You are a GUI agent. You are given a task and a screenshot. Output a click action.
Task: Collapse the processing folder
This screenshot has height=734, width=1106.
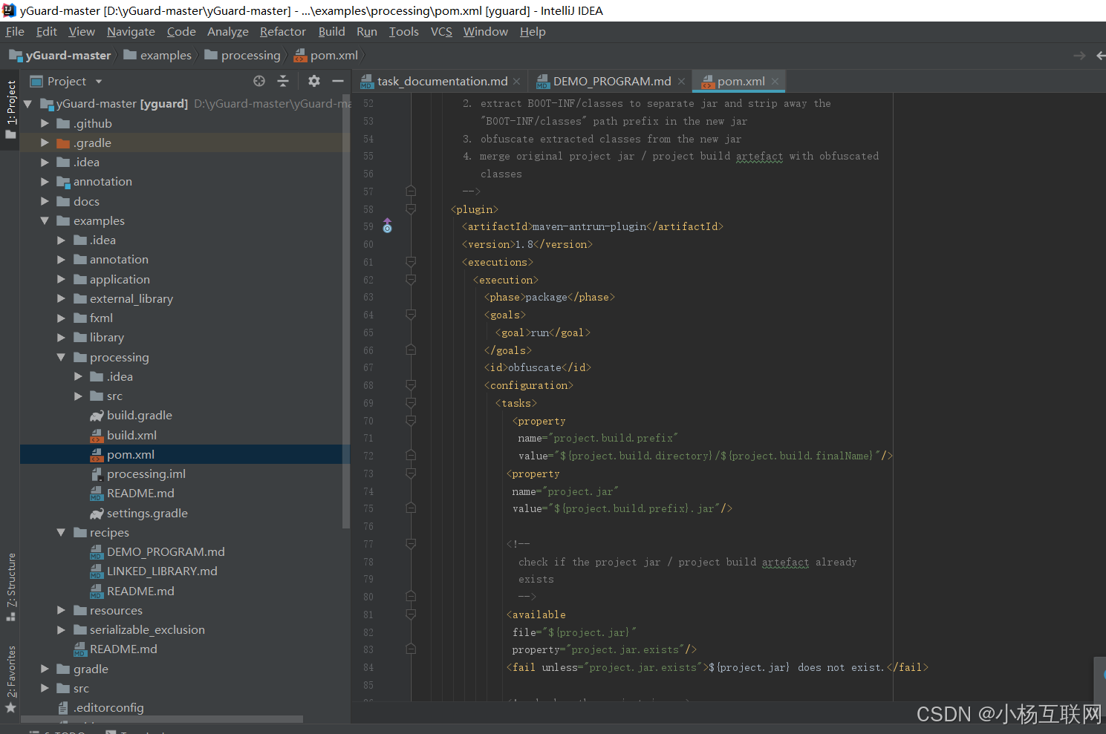(x=61, y=357)
